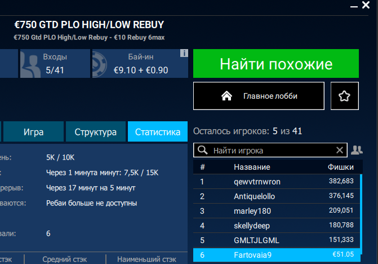The height and width of the screenshot is (264, 378).
Task: Click the magnifier icon in player search
Action: tap(202, 150)
